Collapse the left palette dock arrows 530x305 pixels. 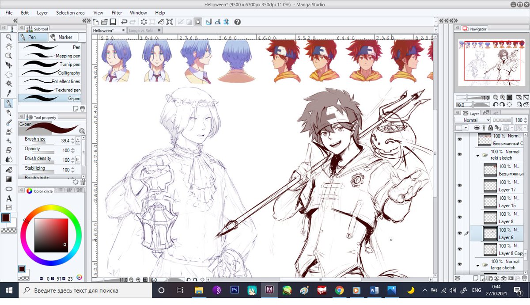[15, 21]
